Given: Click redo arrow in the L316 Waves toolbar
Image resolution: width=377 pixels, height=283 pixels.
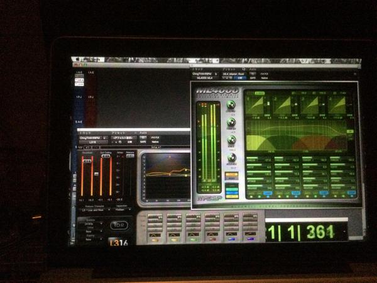Looking at the screenshot, I should tap(96, 147).
